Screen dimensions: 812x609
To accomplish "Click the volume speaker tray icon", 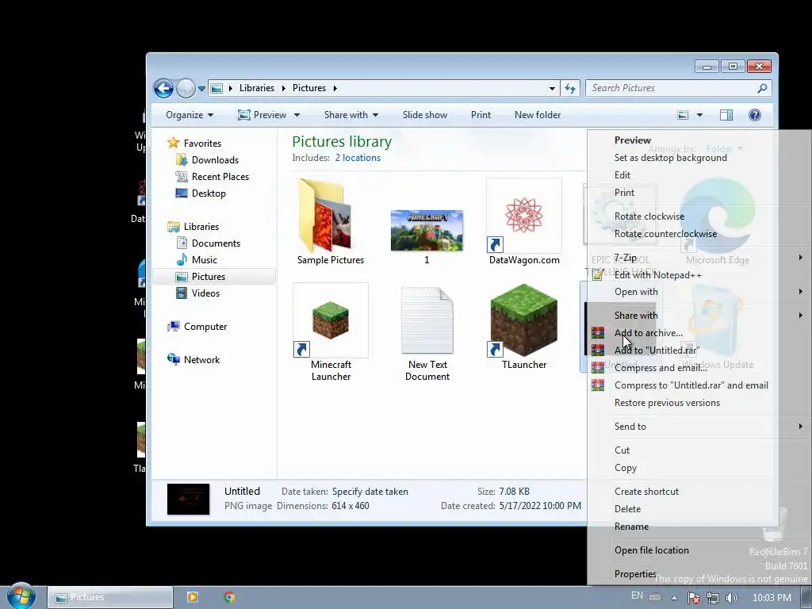I will pos(732,598).
